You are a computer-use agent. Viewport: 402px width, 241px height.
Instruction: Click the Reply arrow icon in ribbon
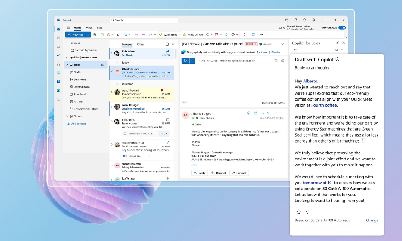coord(136,34)
